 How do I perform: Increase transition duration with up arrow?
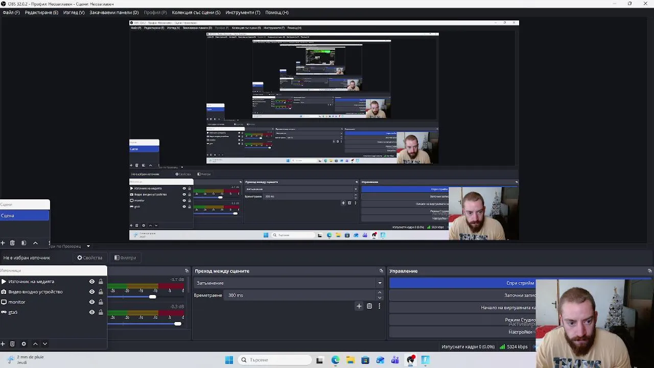(379, 293)
